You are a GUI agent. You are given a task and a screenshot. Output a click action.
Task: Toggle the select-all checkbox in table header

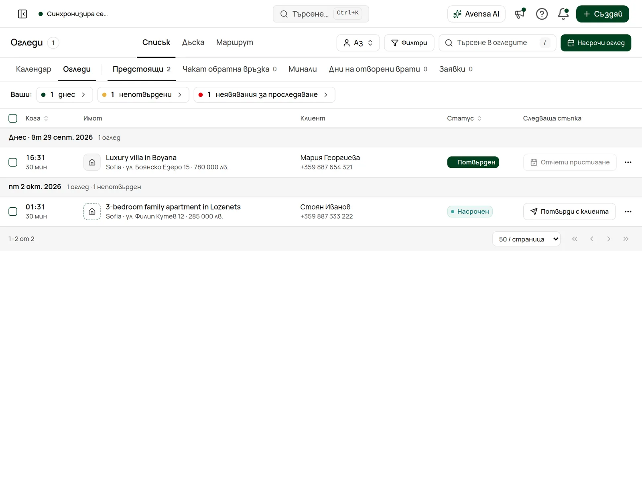(13, 118)
